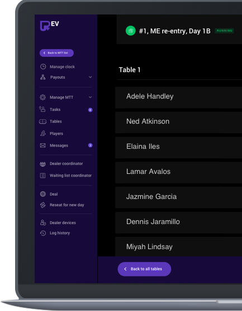Open Dealer coordinator page
The width and height of the screenshot is (242, 311).
tap(66, 164)
